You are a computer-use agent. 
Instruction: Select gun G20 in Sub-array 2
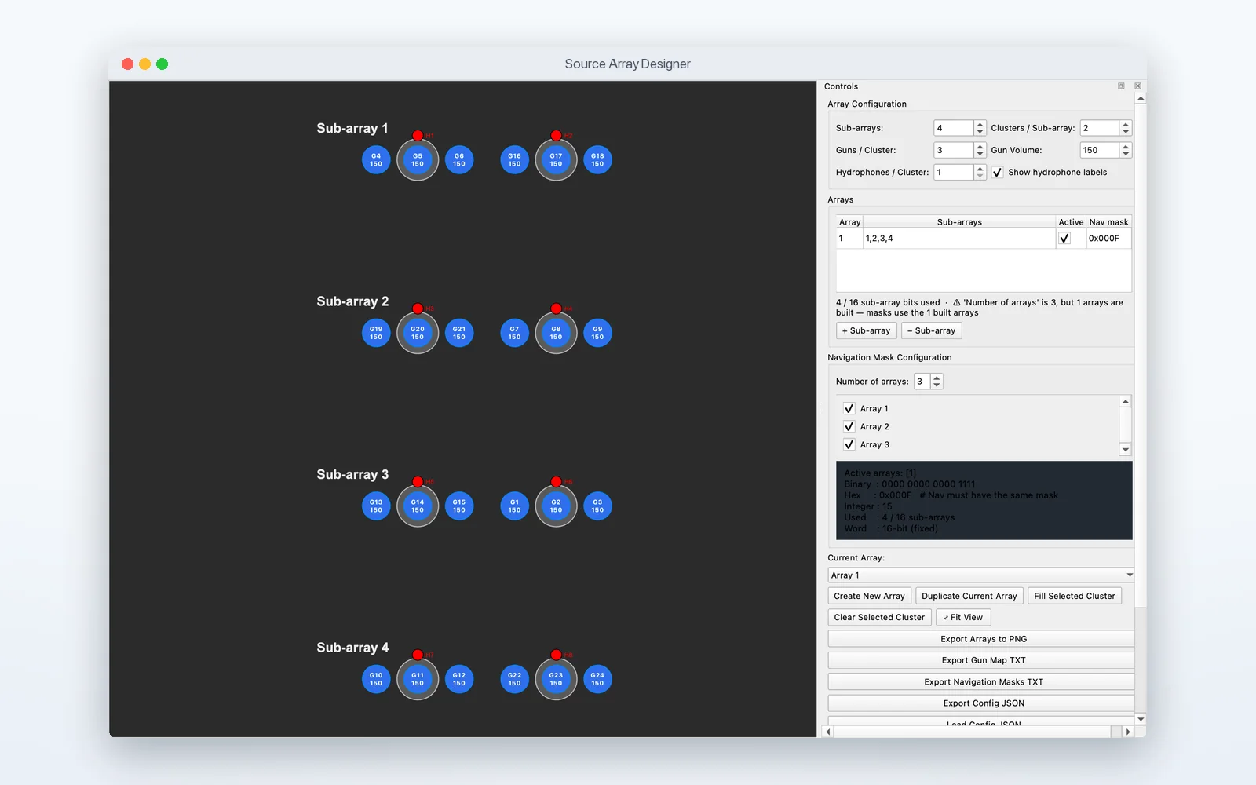[x=418, y=333]
